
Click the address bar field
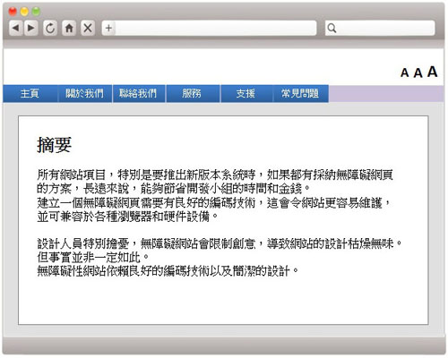(x=209, y=28)
